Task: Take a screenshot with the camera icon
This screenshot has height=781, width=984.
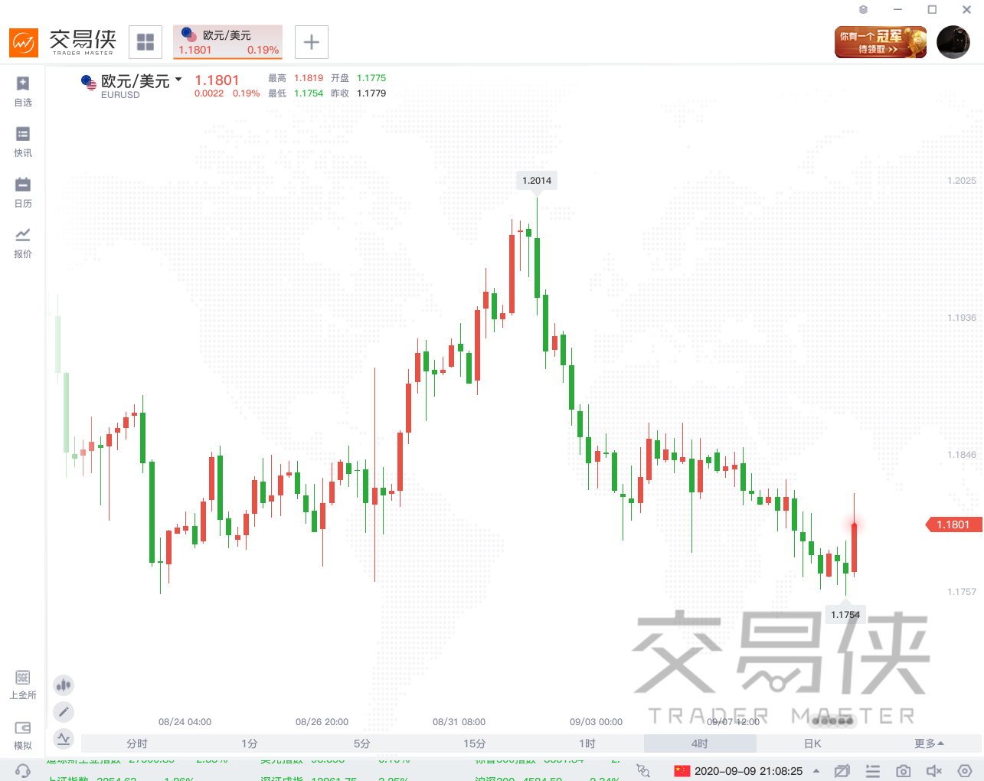Action: (904, 771)
